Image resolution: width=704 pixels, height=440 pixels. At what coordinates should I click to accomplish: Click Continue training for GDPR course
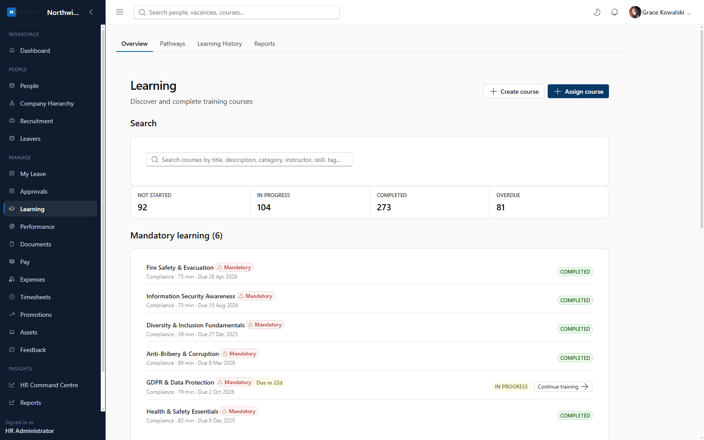click(563, 387)
